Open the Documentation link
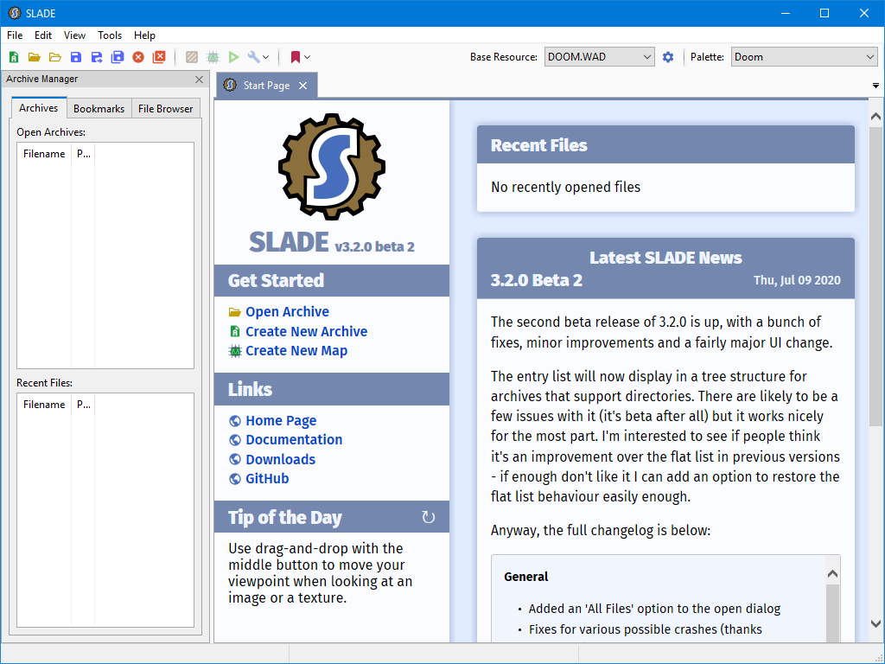 click(294, 439)
